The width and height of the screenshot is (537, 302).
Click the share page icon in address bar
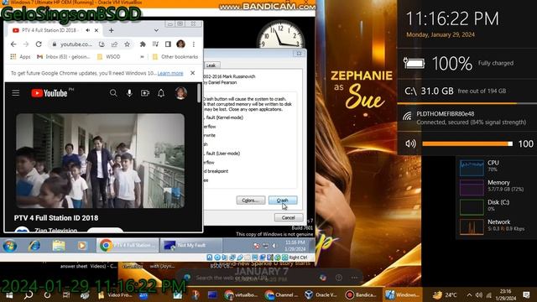pyautogui.click(x=114, y=44)
